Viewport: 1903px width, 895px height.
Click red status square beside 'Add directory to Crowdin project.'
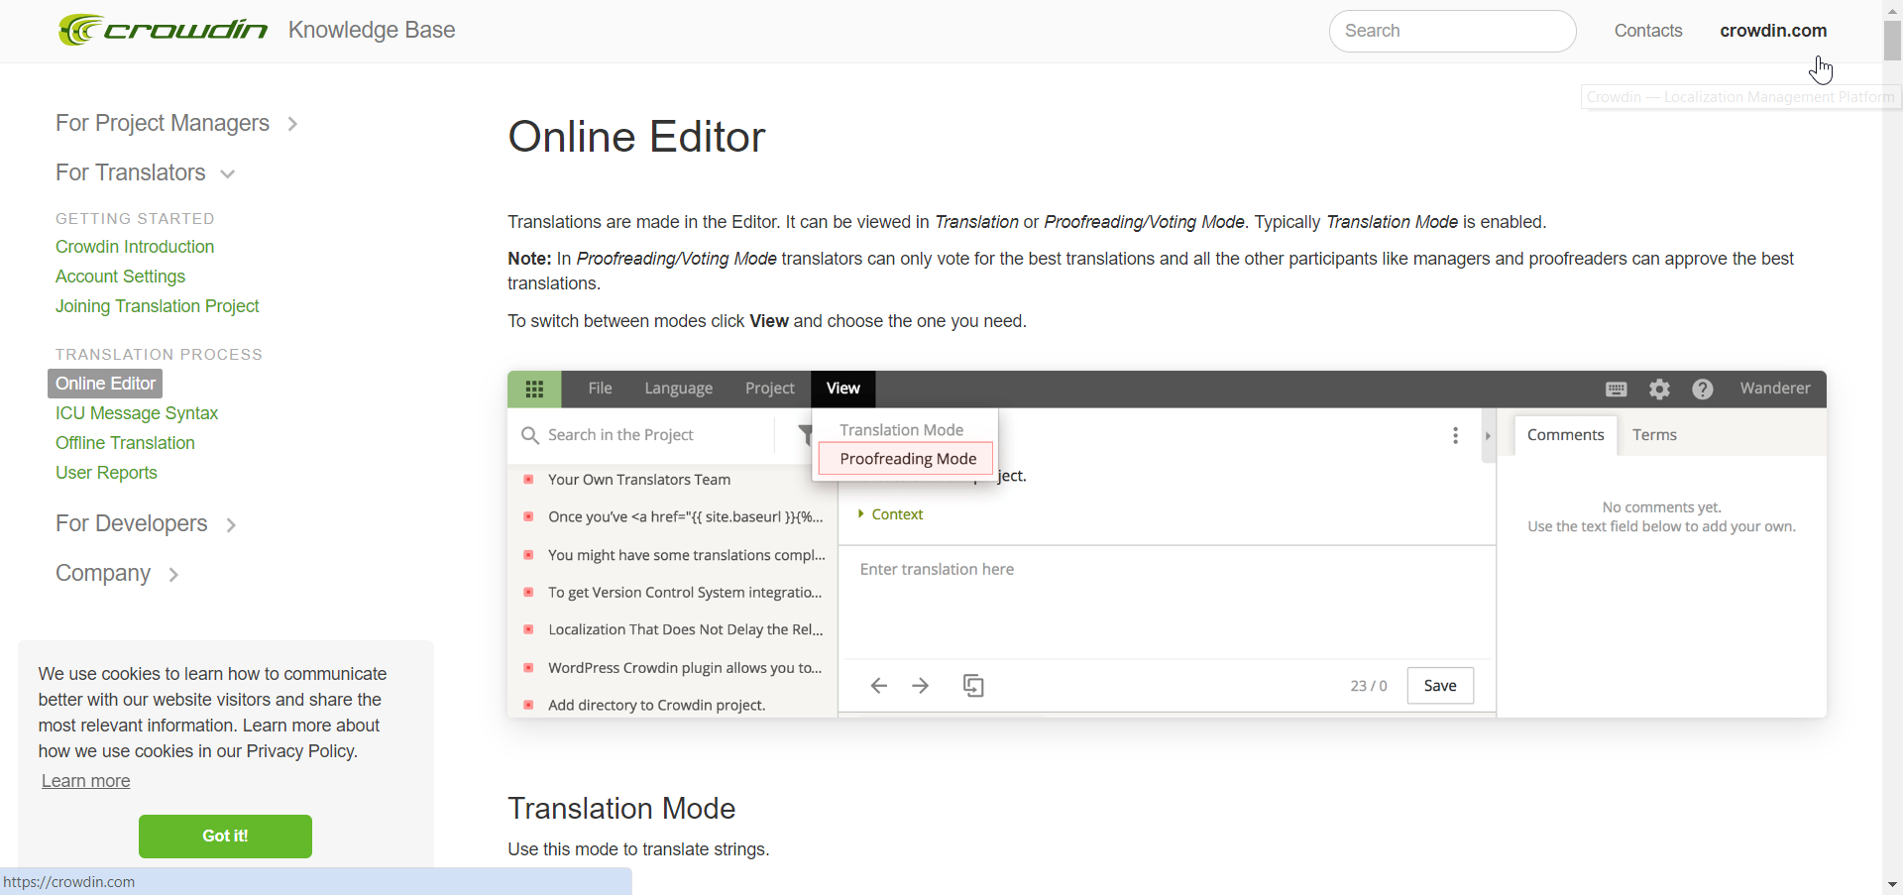[528, 705]
